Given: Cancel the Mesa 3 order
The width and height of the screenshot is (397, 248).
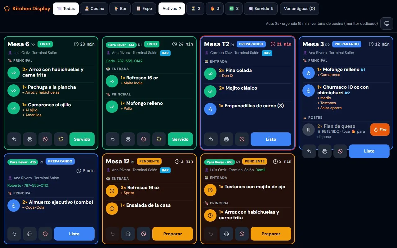Looking at the screenshot, I should click(x=340, y=151).
